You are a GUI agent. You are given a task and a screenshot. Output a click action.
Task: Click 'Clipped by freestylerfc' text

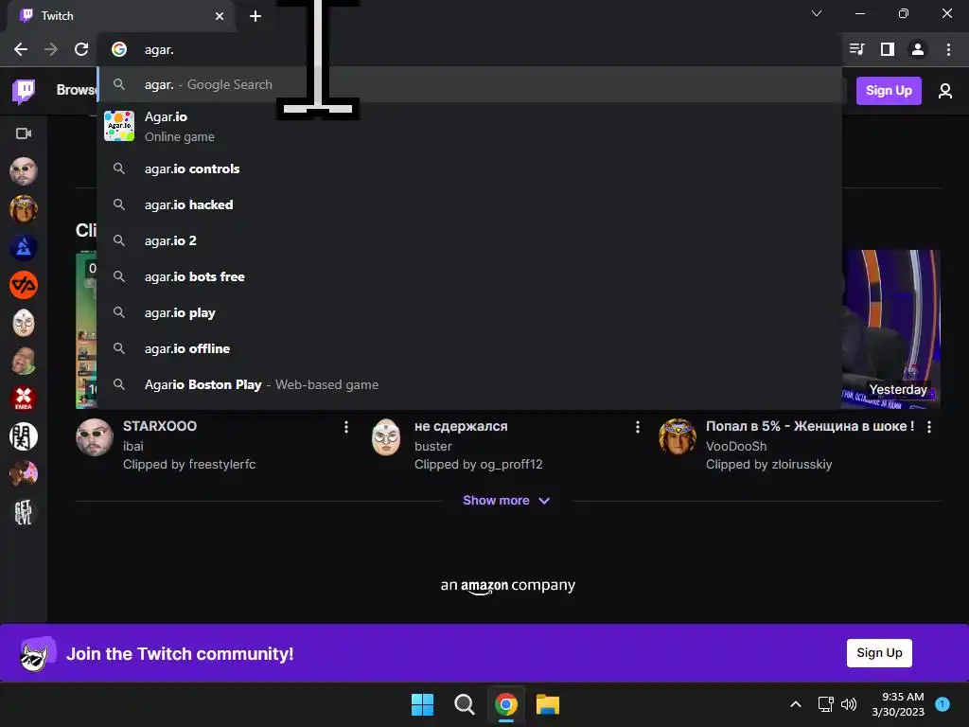(189, 464)
